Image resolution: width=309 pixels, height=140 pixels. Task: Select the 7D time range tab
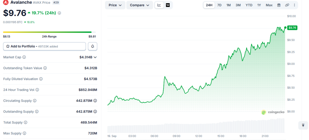pyautogui.click(x=219, y=5)
